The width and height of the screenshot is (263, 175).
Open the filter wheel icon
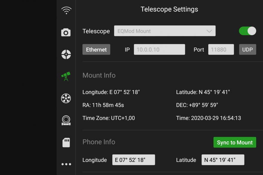point(66,98)
